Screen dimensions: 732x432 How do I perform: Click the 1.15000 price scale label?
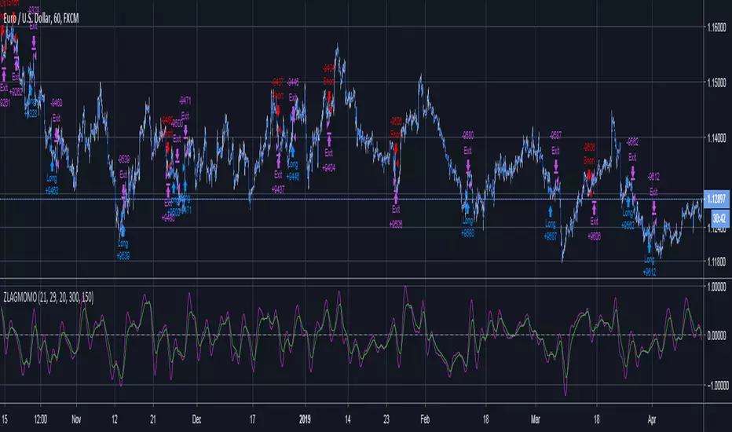pos(716,82)
